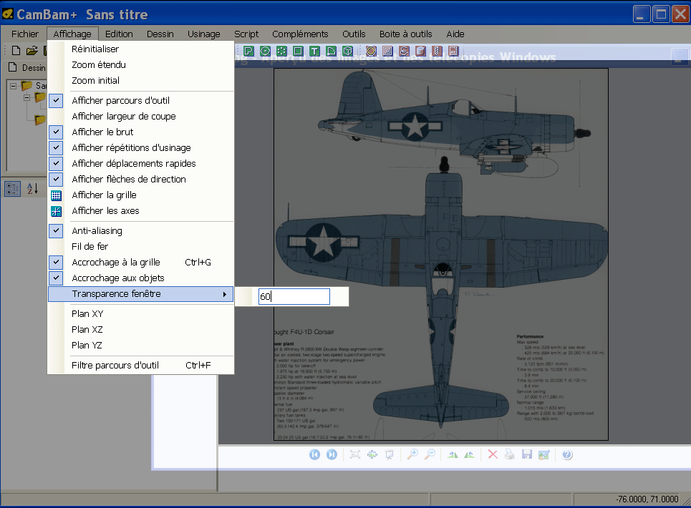Click alphabetical A-Z sort icon

33,189
